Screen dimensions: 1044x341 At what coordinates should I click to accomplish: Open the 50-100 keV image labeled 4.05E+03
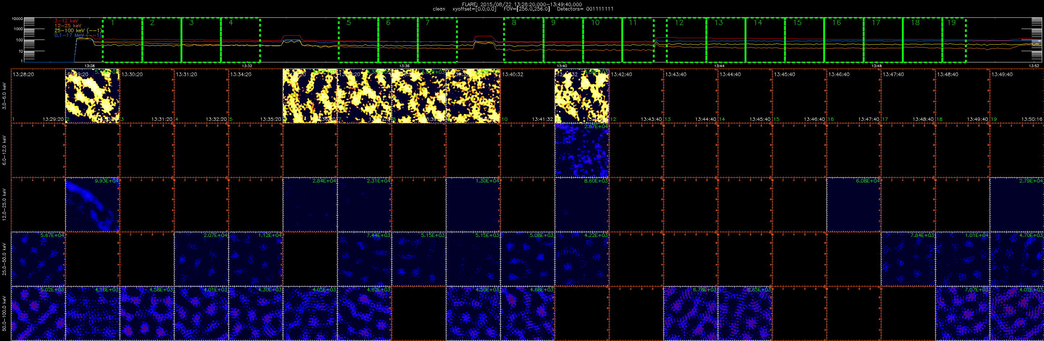point(310,313)
